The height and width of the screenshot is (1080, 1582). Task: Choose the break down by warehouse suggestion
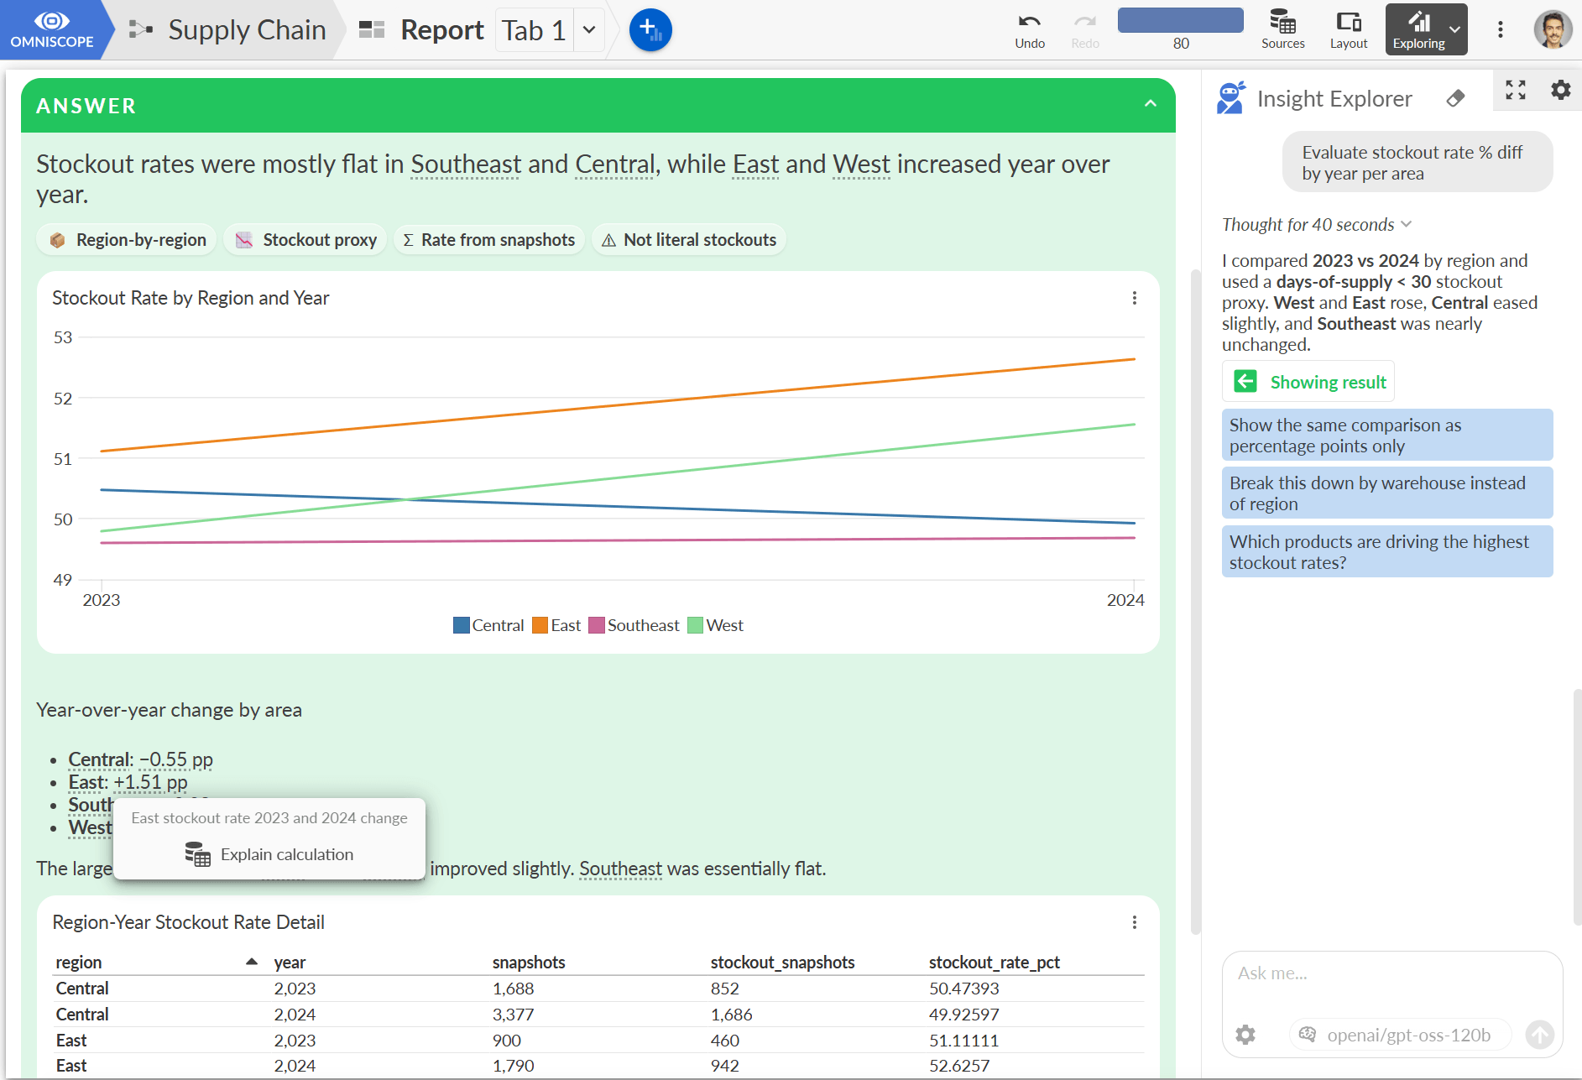pyautogui.click(x=1387, y=493)
